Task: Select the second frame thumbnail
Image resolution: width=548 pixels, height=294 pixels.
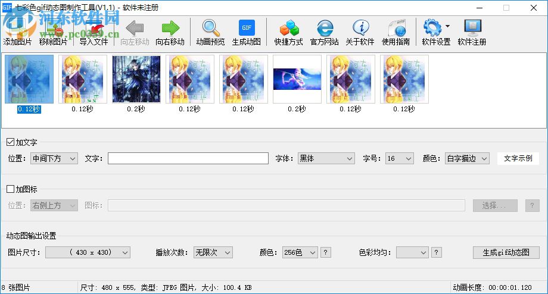Action: (x=83, y=79)
